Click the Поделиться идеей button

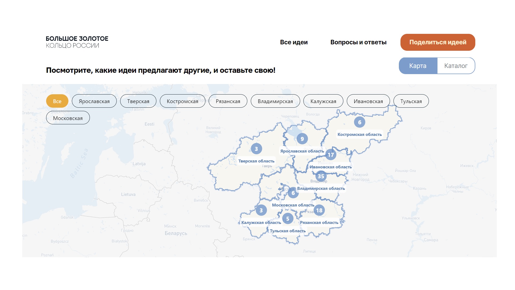coord(437,42)
